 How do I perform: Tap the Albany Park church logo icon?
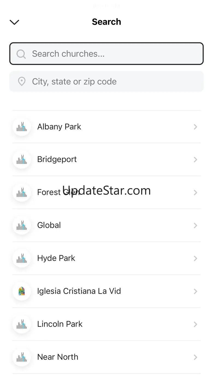(22, 127)
